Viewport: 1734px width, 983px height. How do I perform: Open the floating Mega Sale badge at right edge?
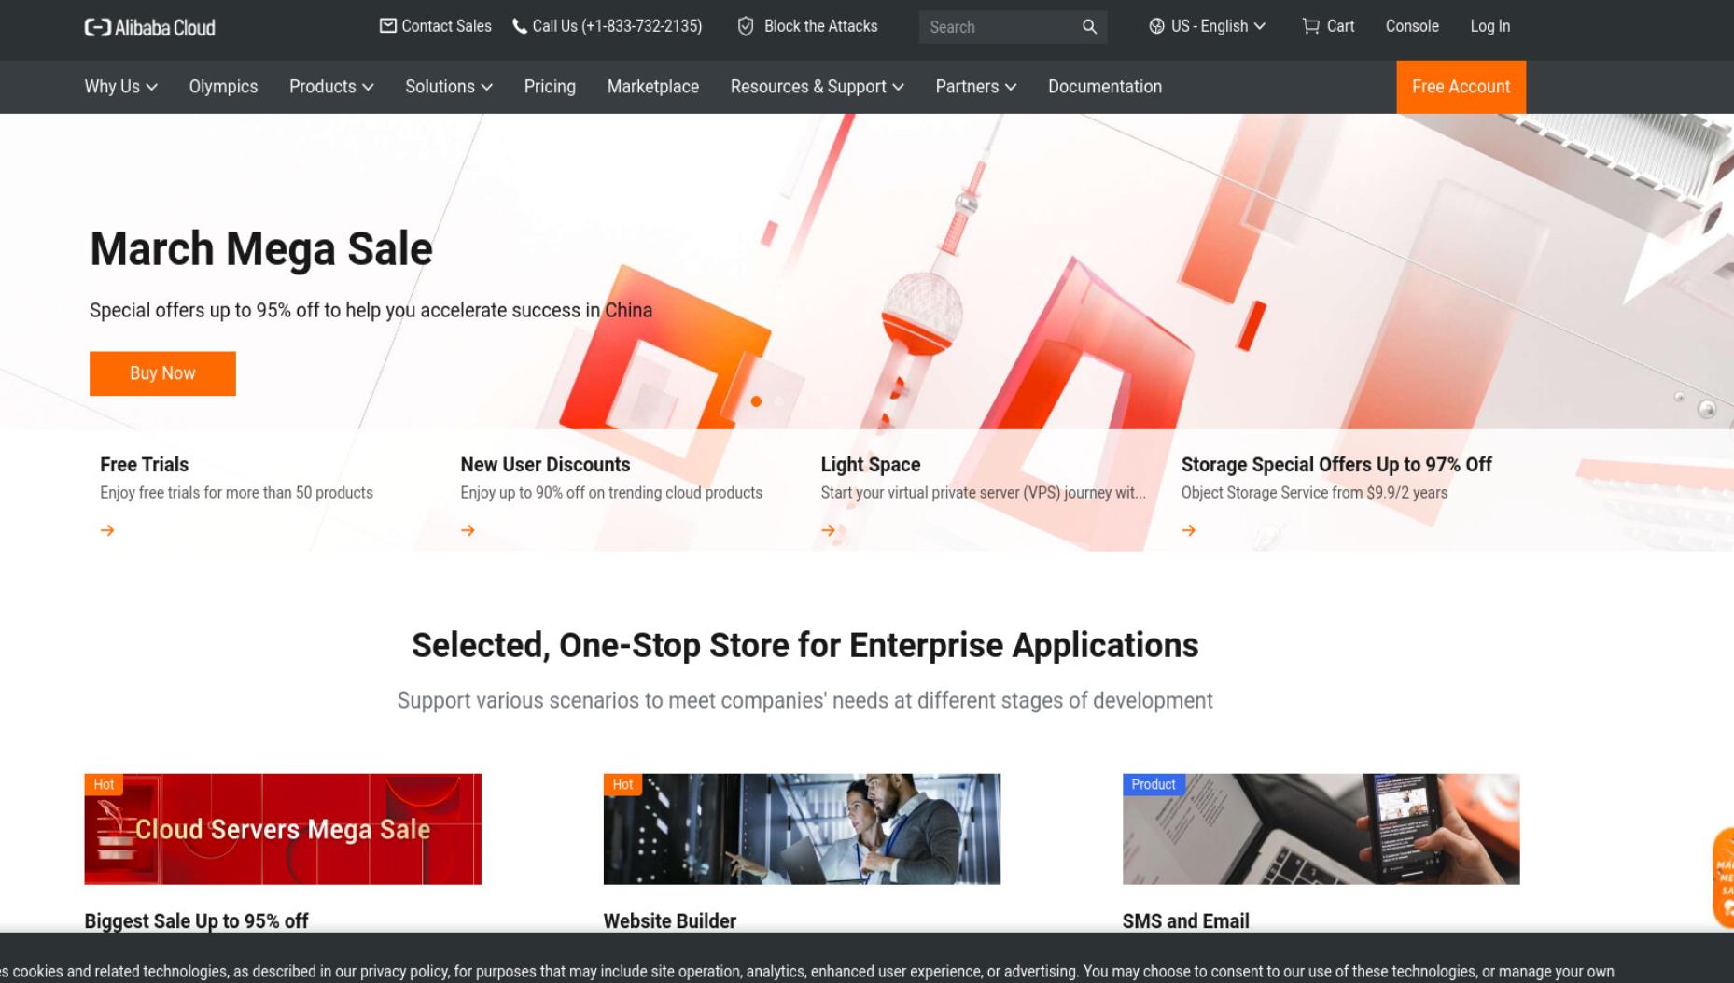point(1723,878)
